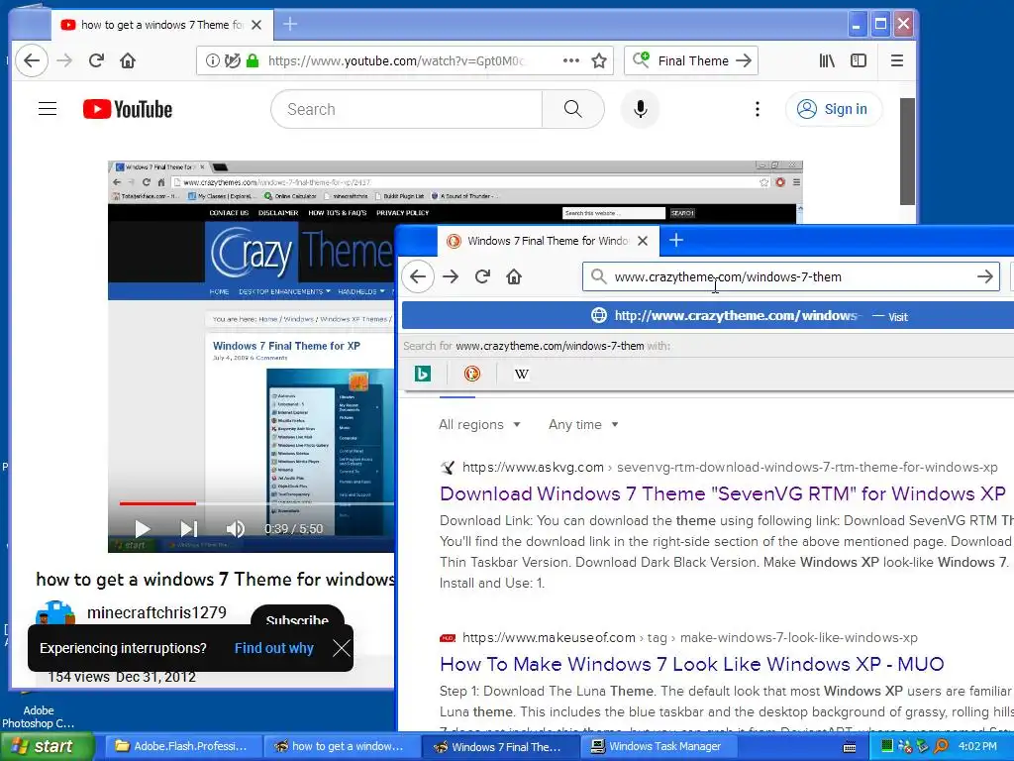Open YouTube settings three-dot menu
Image resolution: width=1014 pixels, height=761 pixels.
tap(757, 109)
